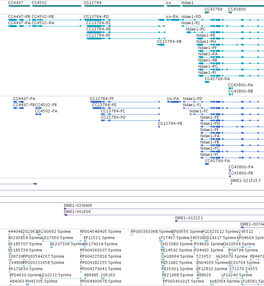Pick transcript CG13784-RE

99,29
